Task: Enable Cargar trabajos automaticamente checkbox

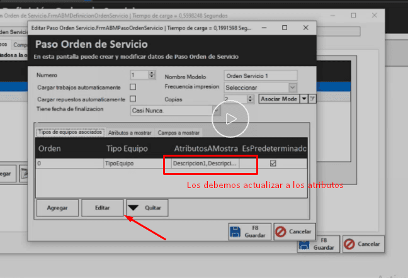Action: 133,87
